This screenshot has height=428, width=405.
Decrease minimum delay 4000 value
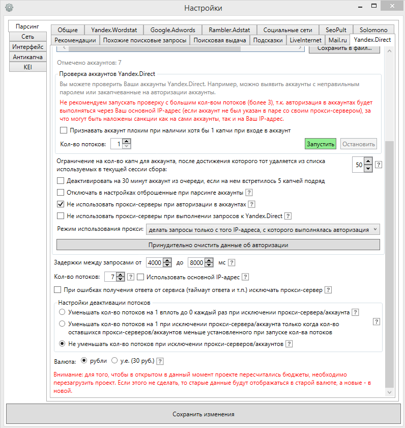167,265
